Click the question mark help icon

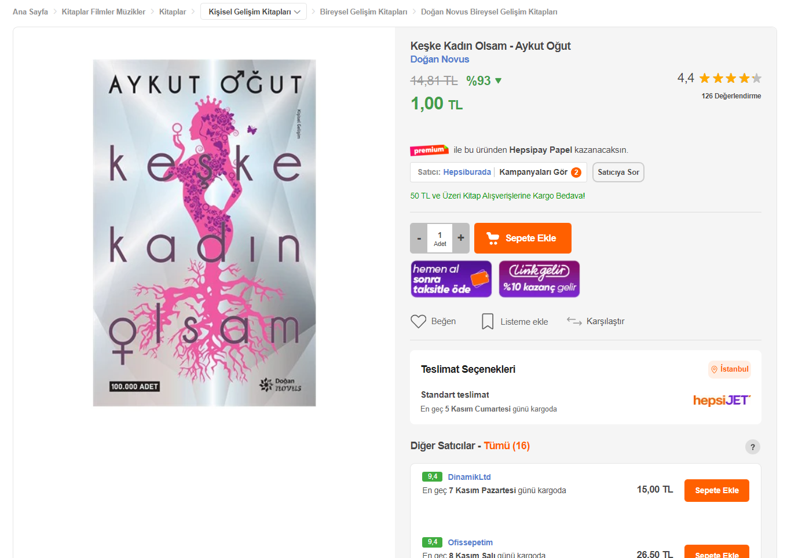pyautogui.click(x=752, y=447)
